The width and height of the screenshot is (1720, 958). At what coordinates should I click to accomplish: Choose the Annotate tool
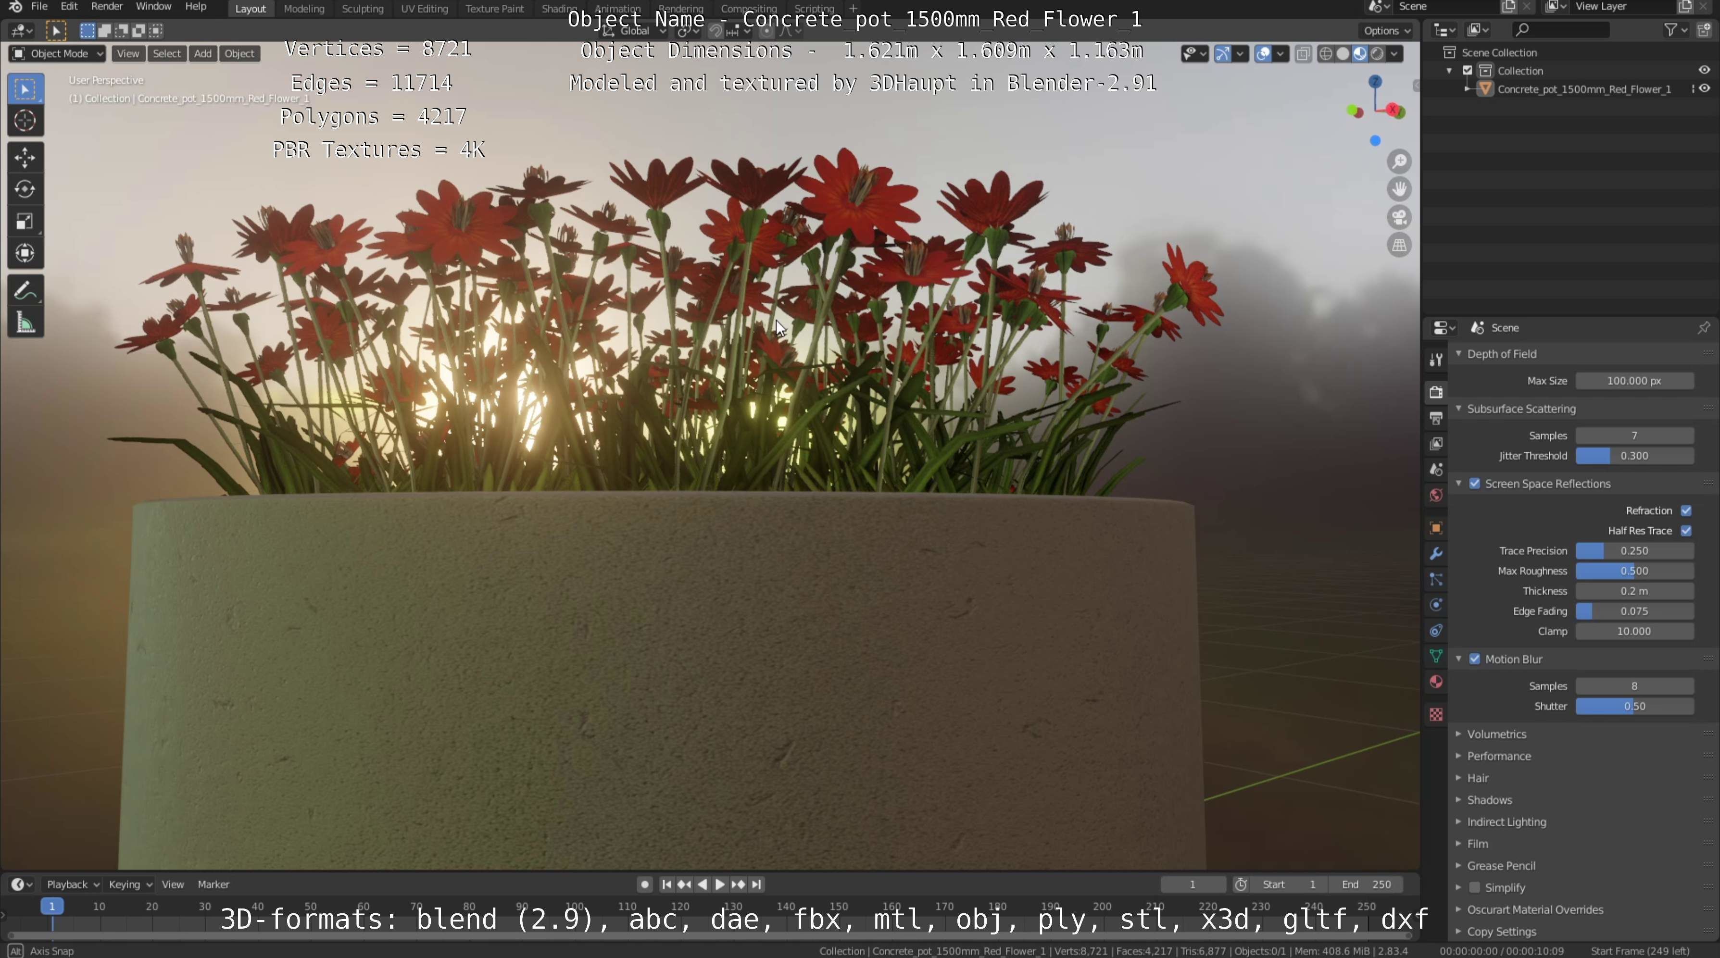tap(25, 291)
